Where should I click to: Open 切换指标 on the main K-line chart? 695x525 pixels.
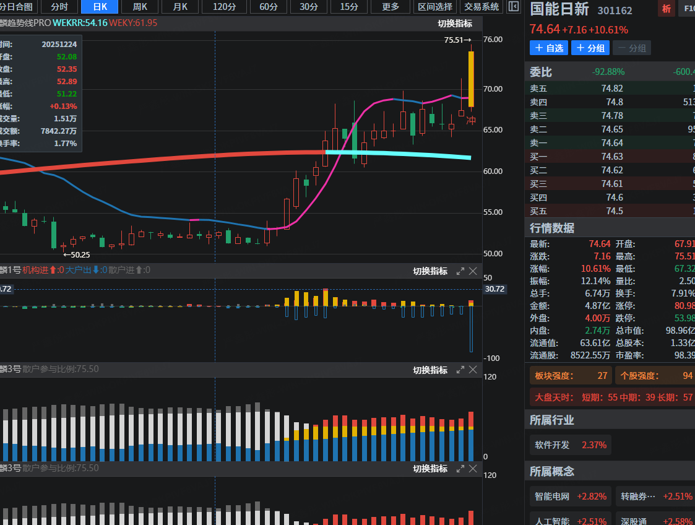tap(455, 24)
